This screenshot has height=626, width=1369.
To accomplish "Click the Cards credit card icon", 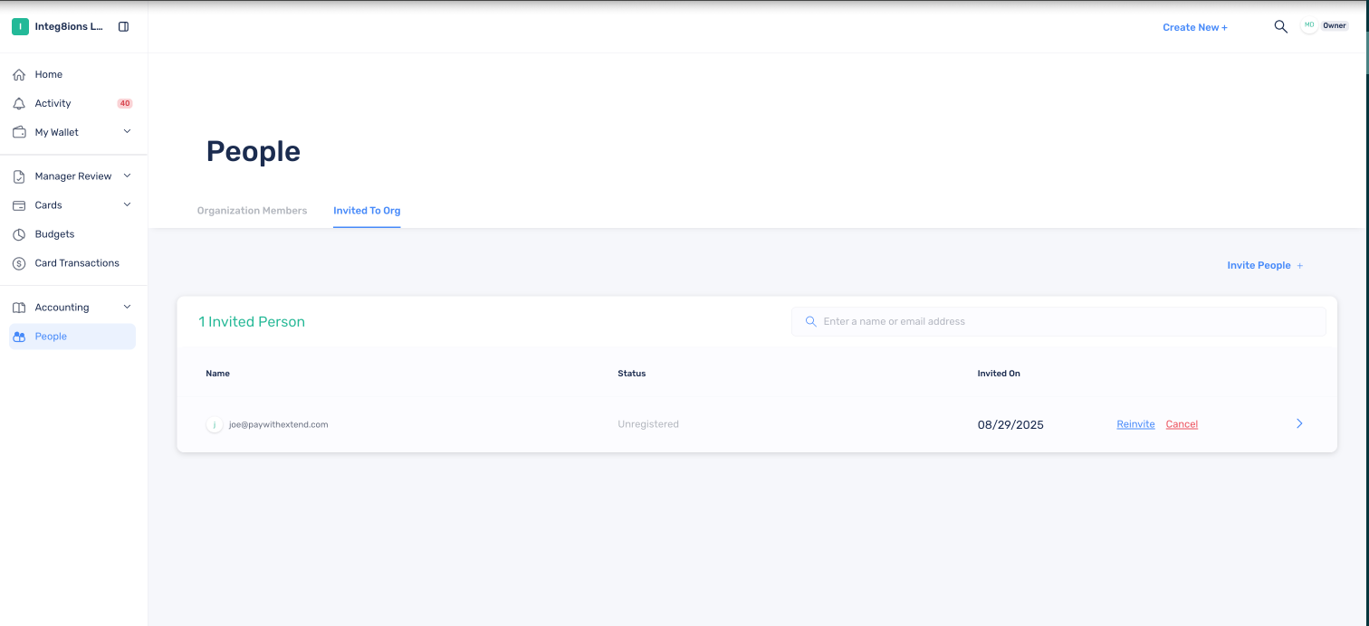I will [19, 205].
